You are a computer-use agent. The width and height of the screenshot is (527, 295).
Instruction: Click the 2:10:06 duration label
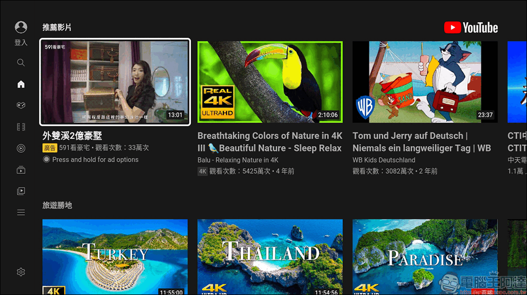pyautogui.click(x=328, y=115)
